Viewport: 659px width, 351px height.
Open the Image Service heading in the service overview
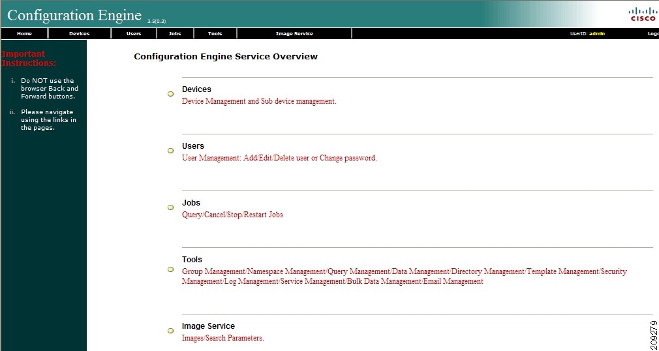pos(208,326)
